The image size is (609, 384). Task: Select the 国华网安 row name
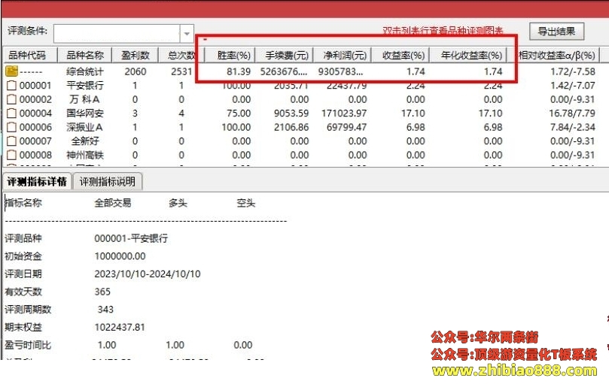coord(84,113)
